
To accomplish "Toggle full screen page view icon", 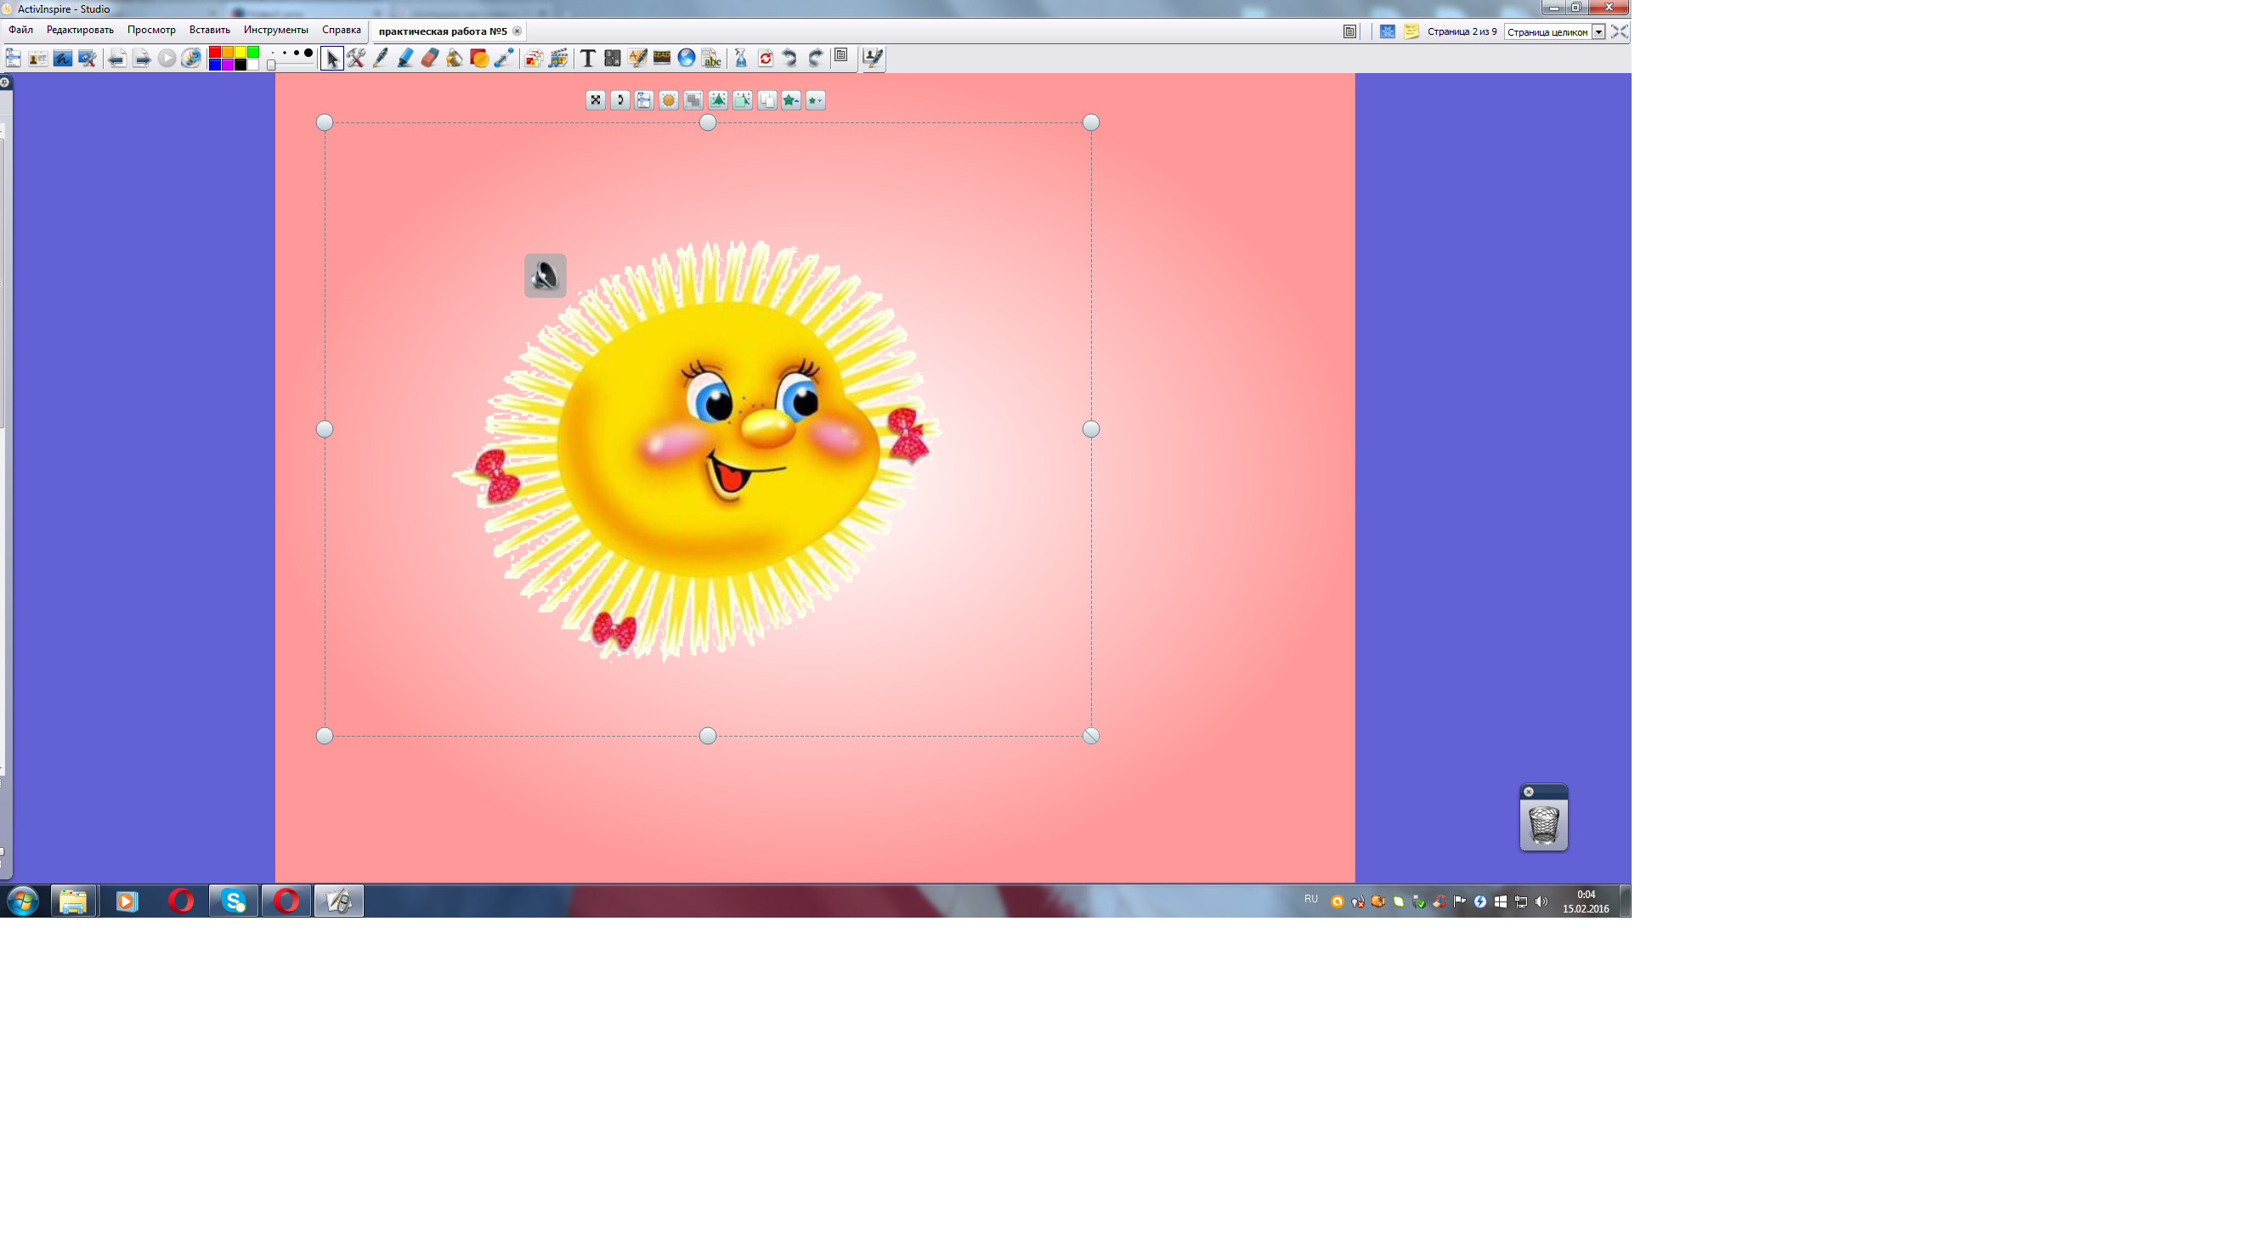I will click(x=1619, y=31).
